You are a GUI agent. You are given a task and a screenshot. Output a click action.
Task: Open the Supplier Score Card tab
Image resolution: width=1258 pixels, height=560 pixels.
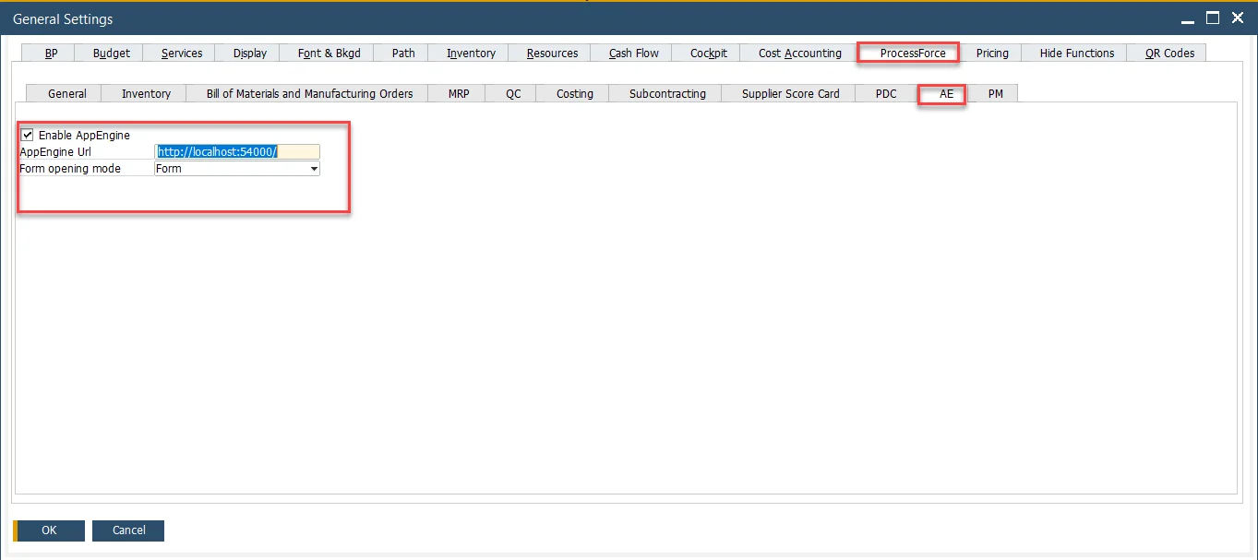click(790, 93)
